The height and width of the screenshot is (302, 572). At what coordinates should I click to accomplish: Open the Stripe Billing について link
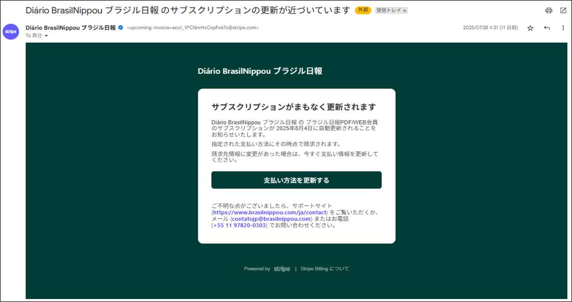pyautogui.click(x=325, y=269)
